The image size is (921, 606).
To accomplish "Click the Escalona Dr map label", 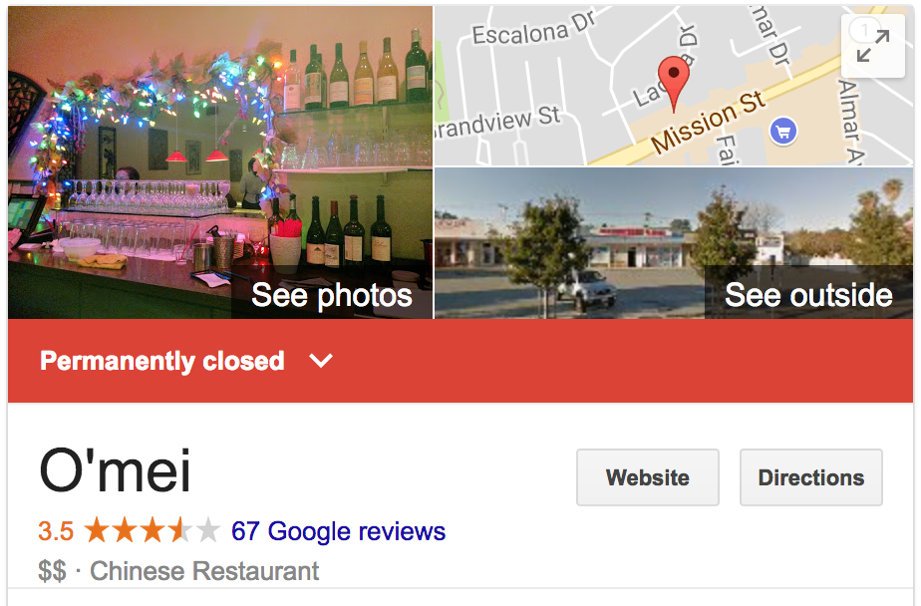I will point(534,29).
